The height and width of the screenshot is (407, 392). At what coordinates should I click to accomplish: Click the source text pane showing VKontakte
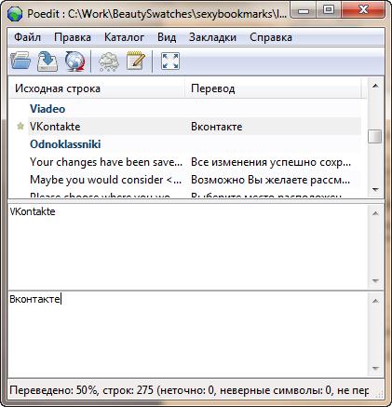[188, 247]
